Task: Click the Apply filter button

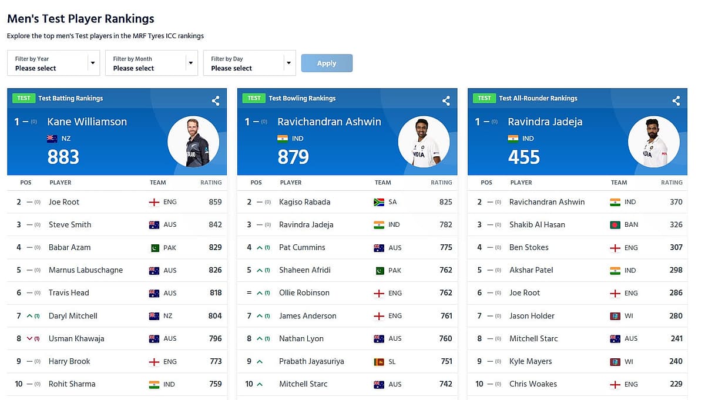Action: pos(327,63)
